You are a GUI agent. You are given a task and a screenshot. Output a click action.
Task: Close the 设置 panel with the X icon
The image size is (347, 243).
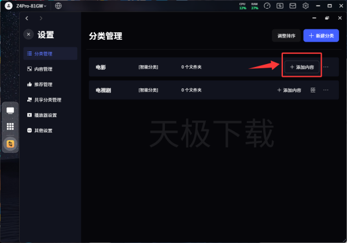click(28, 35)
